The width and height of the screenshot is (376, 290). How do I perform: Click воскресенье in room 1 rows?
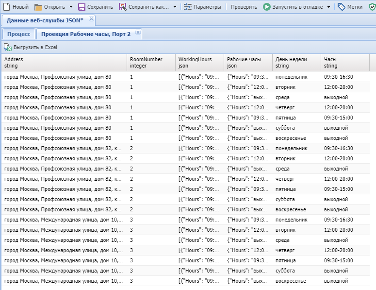tap(291, 138)
